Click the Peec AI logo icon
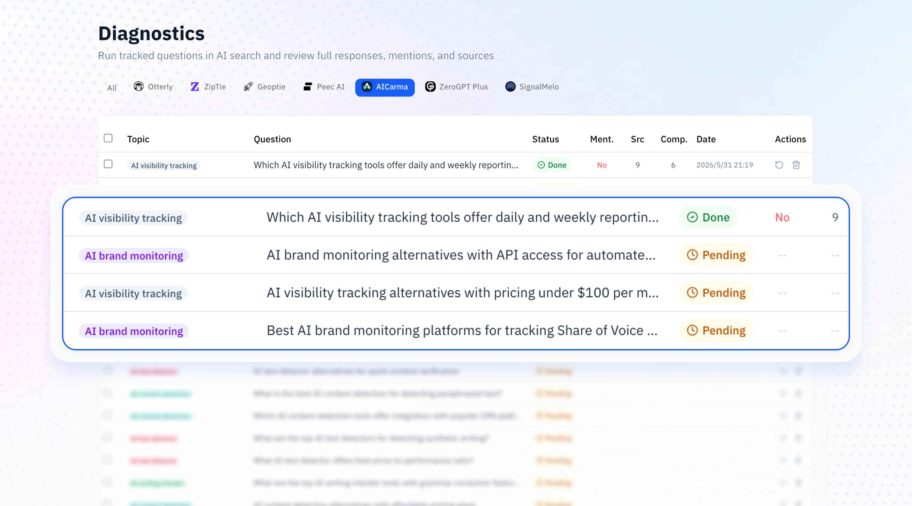 pos(307,87)
